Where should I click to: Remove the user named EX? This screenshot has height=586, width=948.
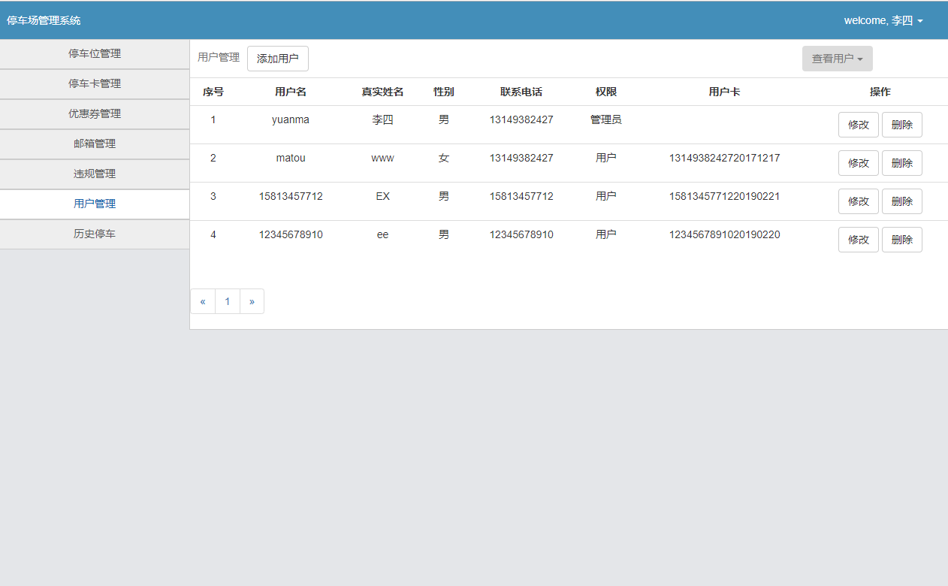point(901,202)
